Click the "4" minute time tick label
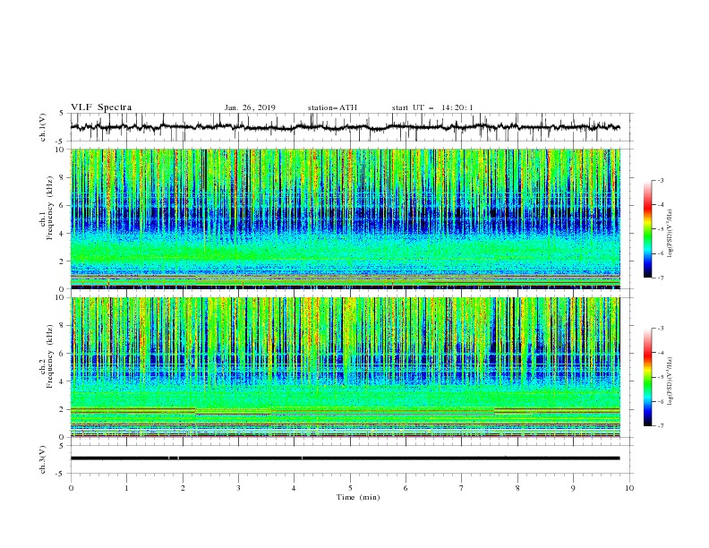 point(294,488)
